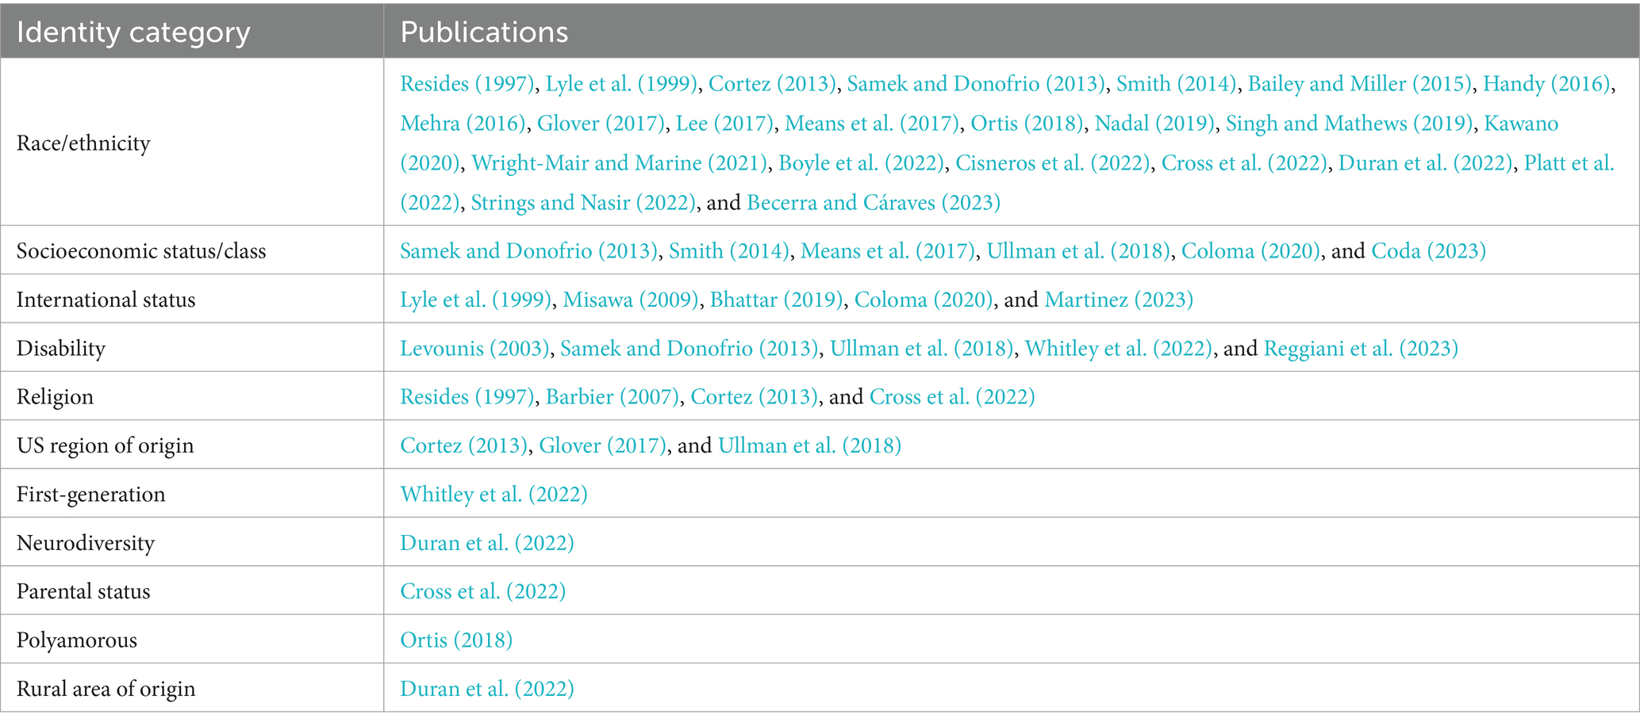This screenshot has width=1640, height=726.
Task: Open Duran et al. (2022) in Race/ethnicity row
Action: [1425, 163]
